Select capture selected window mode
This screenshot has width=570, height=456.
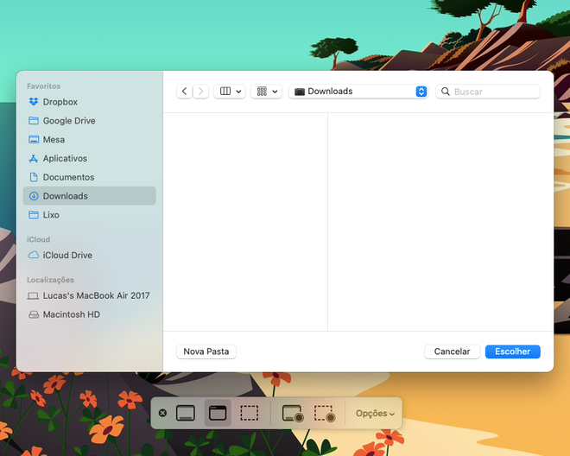coord(218,413)
